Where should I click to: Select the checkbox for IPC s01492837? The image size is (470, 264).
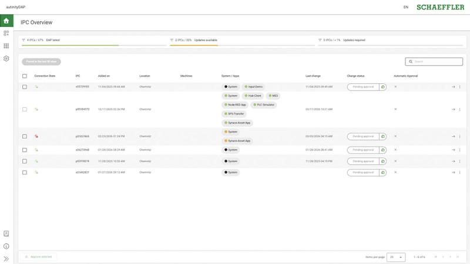tap(25, 172)
